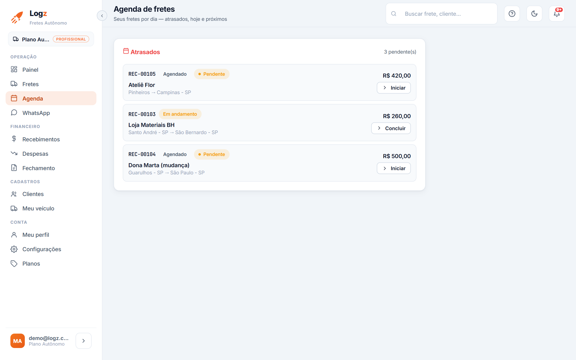The height and width of the screenshot is (360, 576).
Task: Click the Despesas trending-down icon
Action: 14,153
